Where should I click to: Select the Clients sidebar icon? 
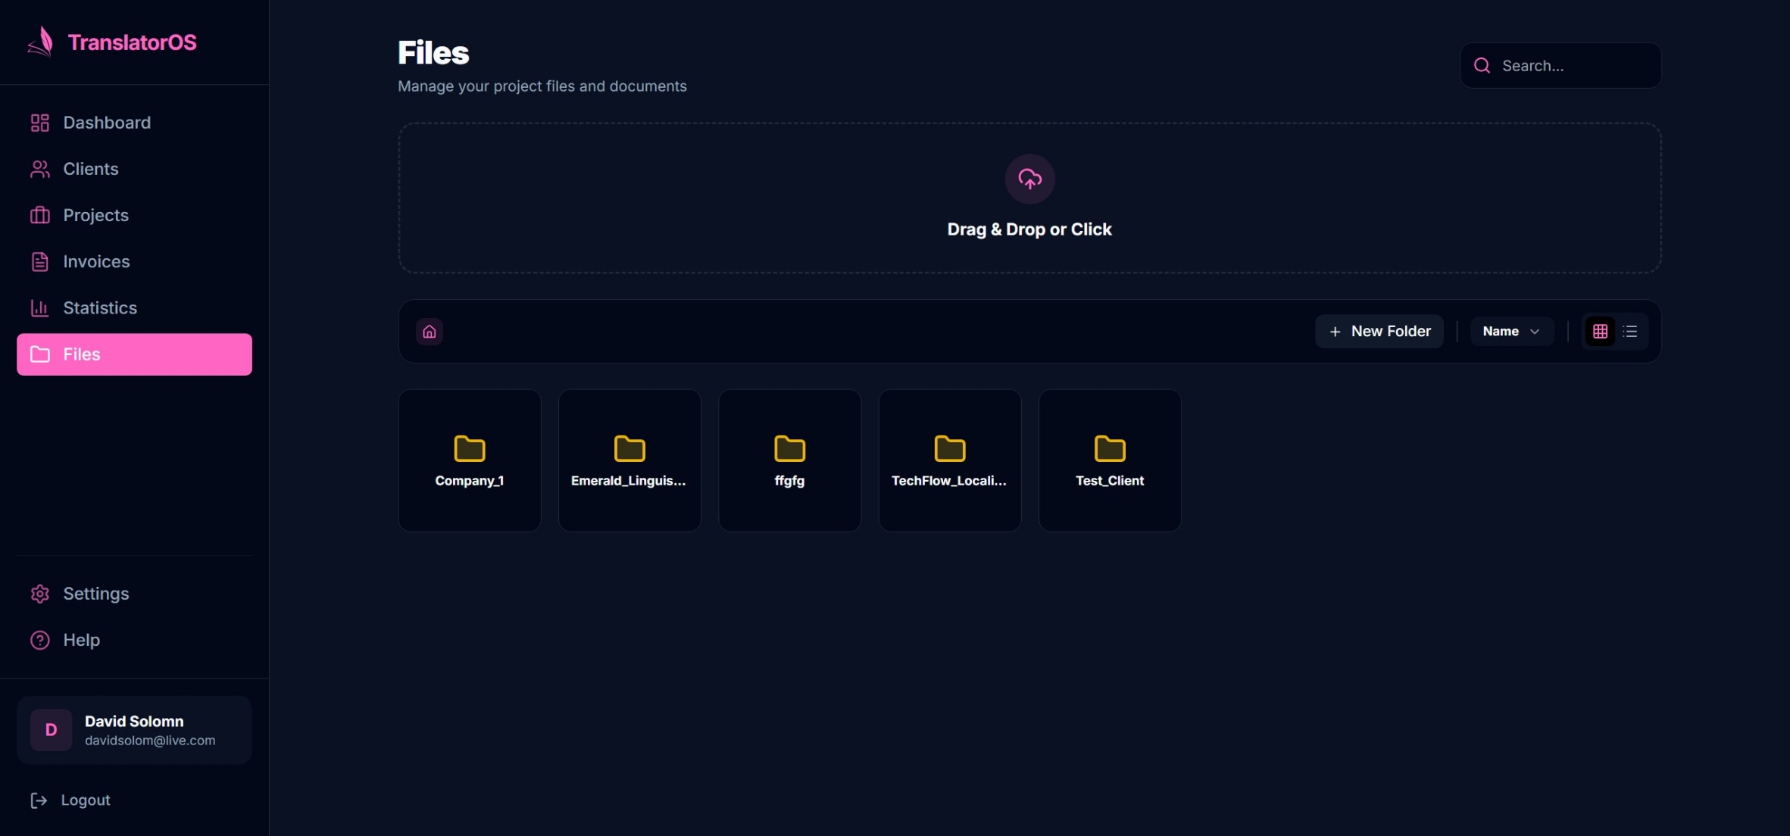[x=40, y=168]
